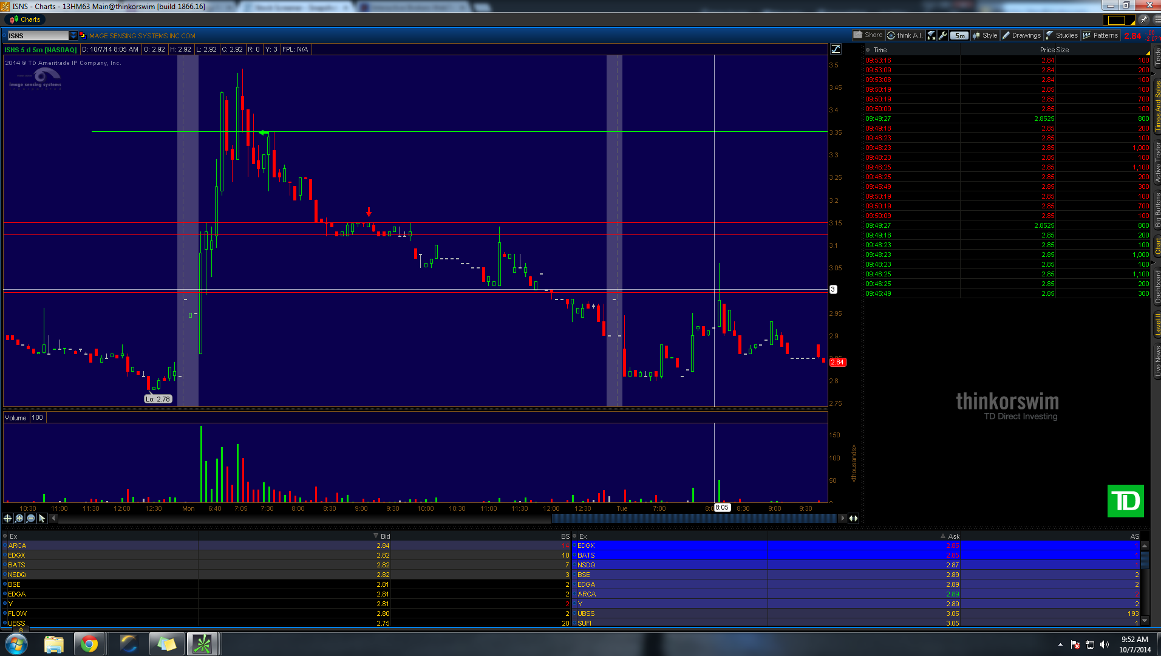Click the zoom in magnifier

point(19,518)
